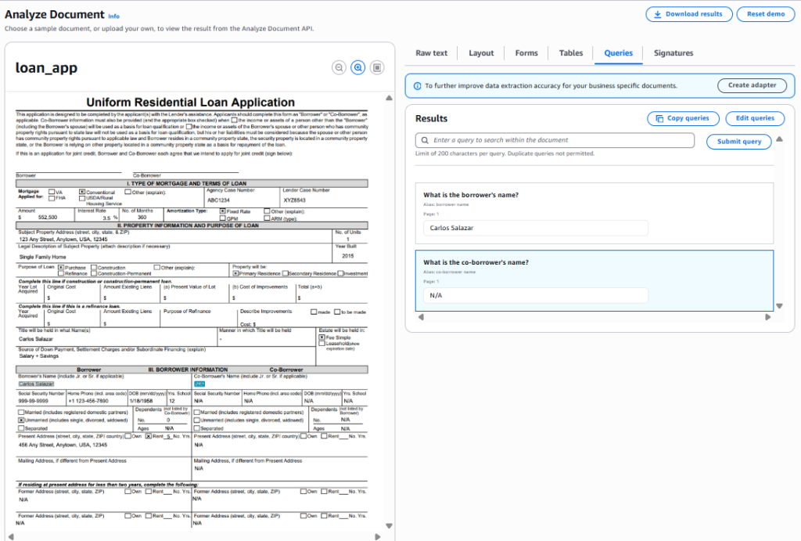Click the Submit query button
This screenshot has width=801, height=541.
click(738, 141)
